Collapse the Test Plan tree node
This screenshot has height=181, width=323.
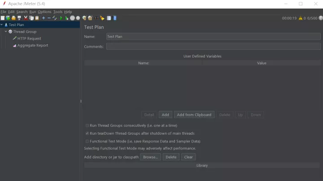[2, 25]
